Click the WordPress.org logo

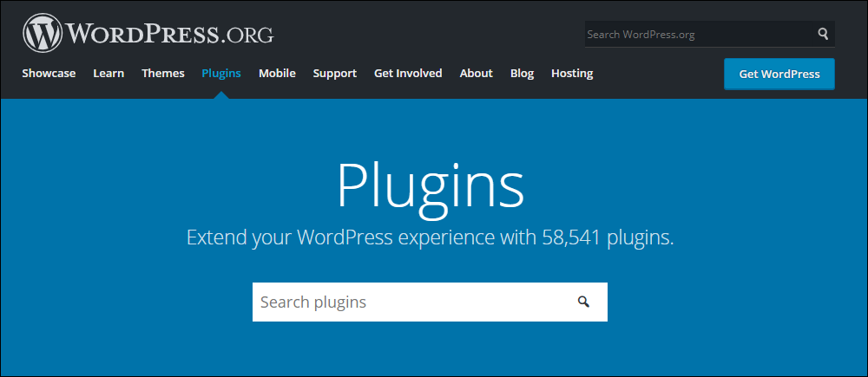(x=148, y=34)
